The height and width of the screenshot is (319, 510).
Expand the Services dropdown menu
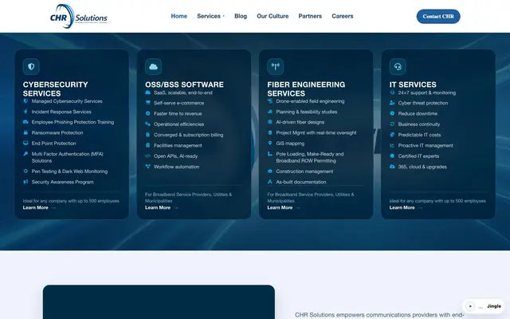(210, 16)
